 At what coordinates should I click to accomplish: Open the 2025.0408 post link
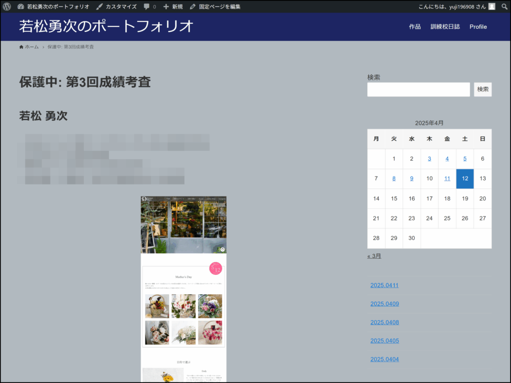[384, 322]
